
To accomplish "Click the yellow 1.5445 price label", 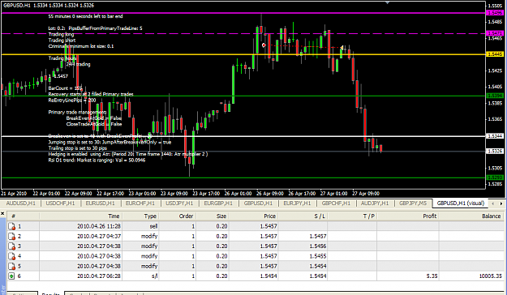I will (x=495, y=54).
